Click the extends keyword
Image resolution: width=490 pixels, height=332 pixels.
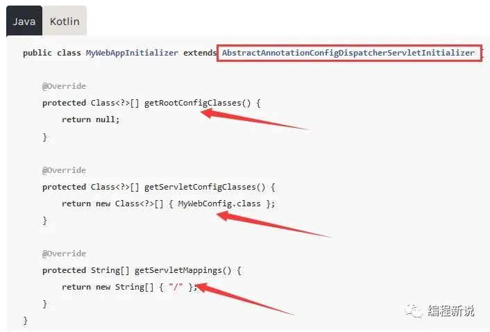200,53
